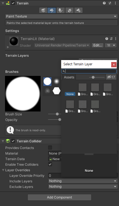The image size is (119, 206).
Task: Select the hard round brush
Action: pyautogui.click(x=48, y=81)
